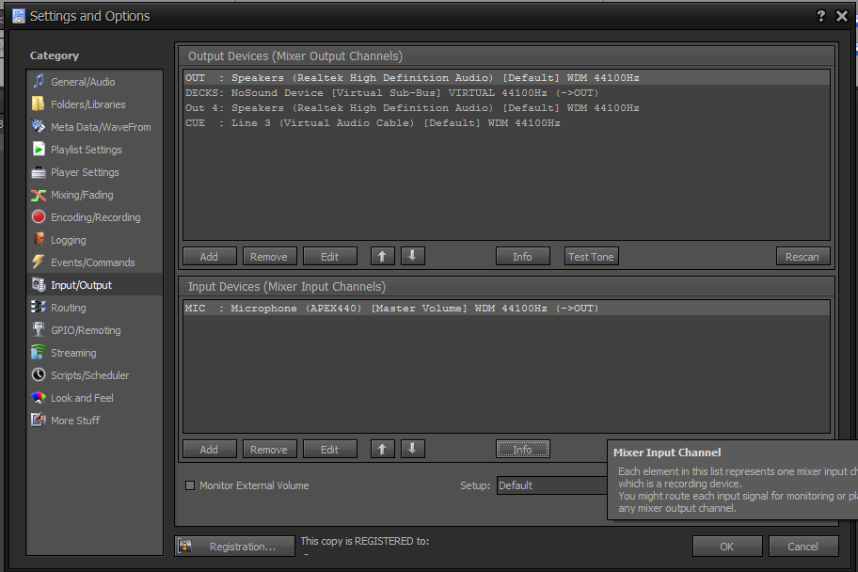Open the General/Audio category icon
Viewport: 858px width, 572px height.
(x=40, y=82)
